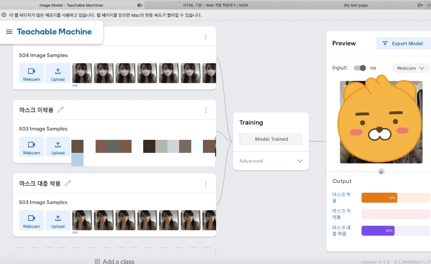Screen dimensions: 431x264
Task: Start Webcam capture for 마스크 미착용 class
Action: (x=31, y=147)
